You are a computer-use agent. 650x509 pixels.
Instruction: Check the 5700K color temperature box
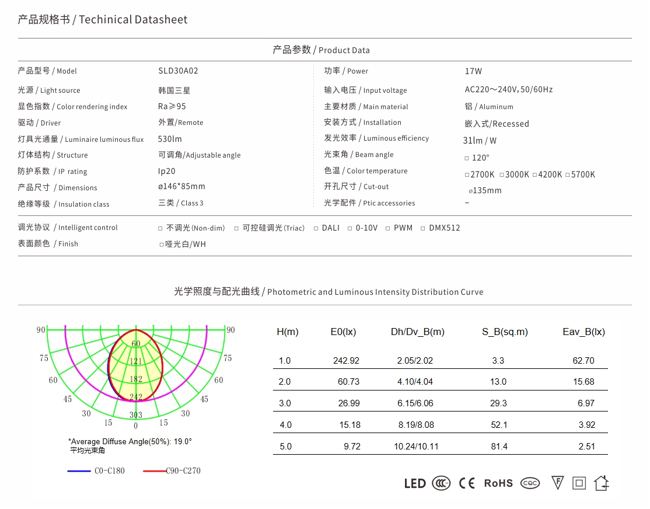point(568,175)
